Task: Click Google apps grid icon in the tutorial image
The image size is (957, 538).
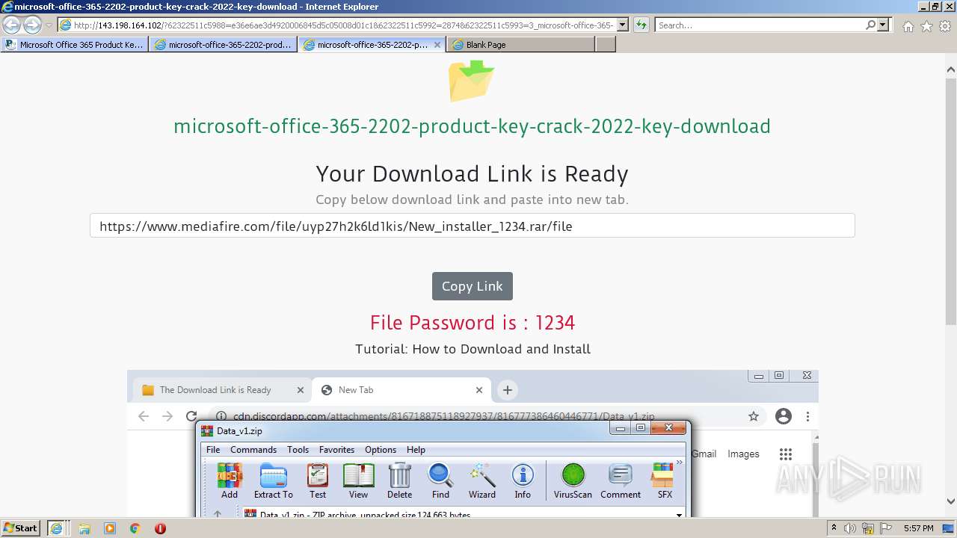Action: [x=785, y=454]
